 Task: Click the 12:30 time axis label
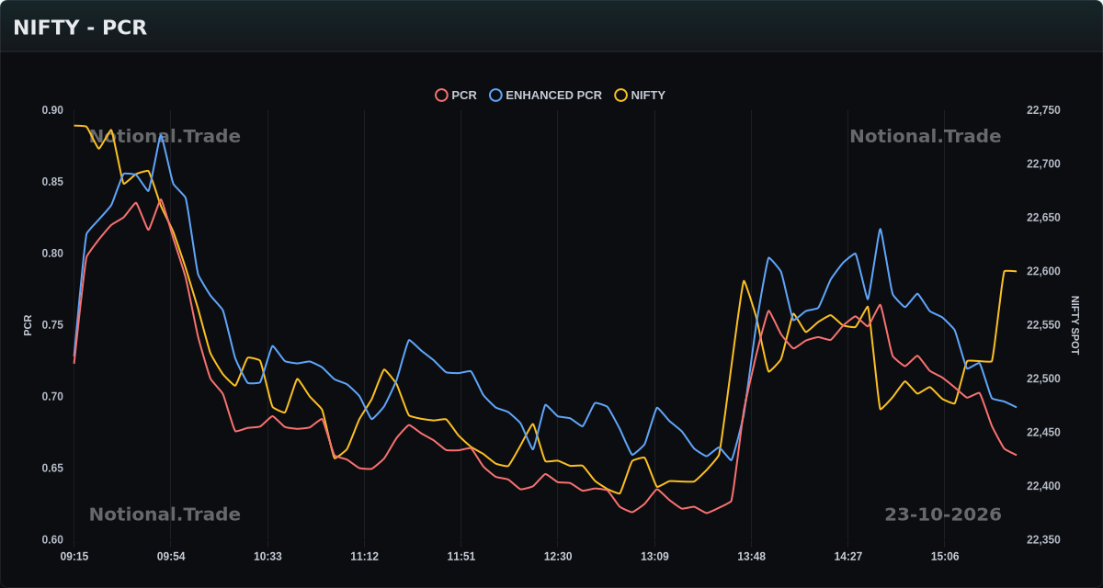click(x=558, y=557)
